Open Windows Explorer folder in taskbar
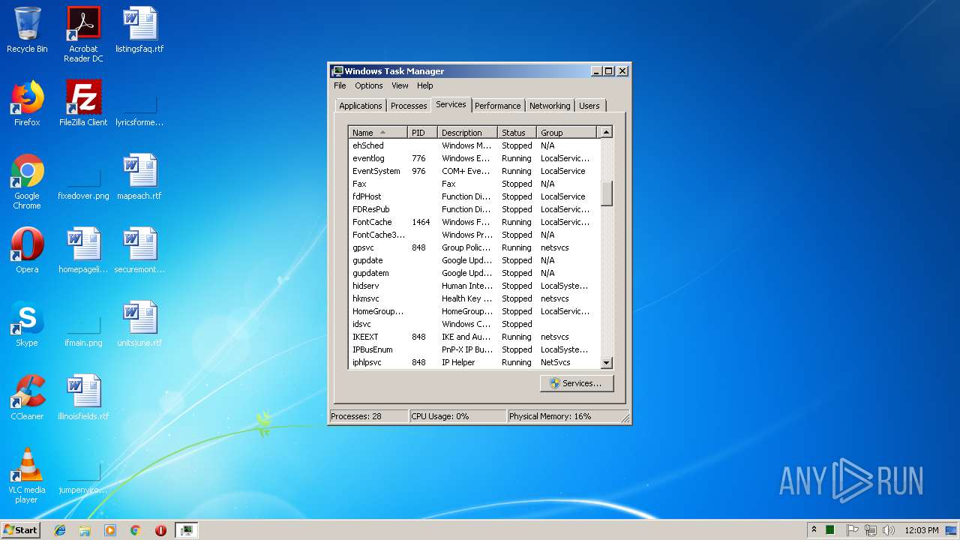This screenshot has height=540, width=960. [85, 530]
